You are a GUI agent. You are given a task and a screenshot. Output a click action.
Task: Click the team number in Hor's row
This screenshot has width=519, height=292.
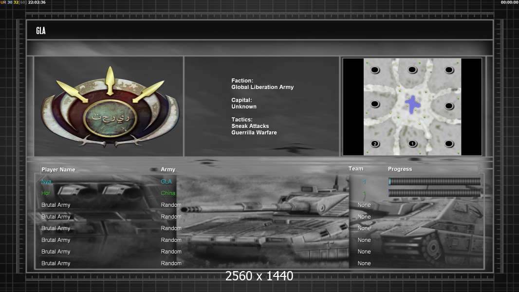click(x=364, y=193)
